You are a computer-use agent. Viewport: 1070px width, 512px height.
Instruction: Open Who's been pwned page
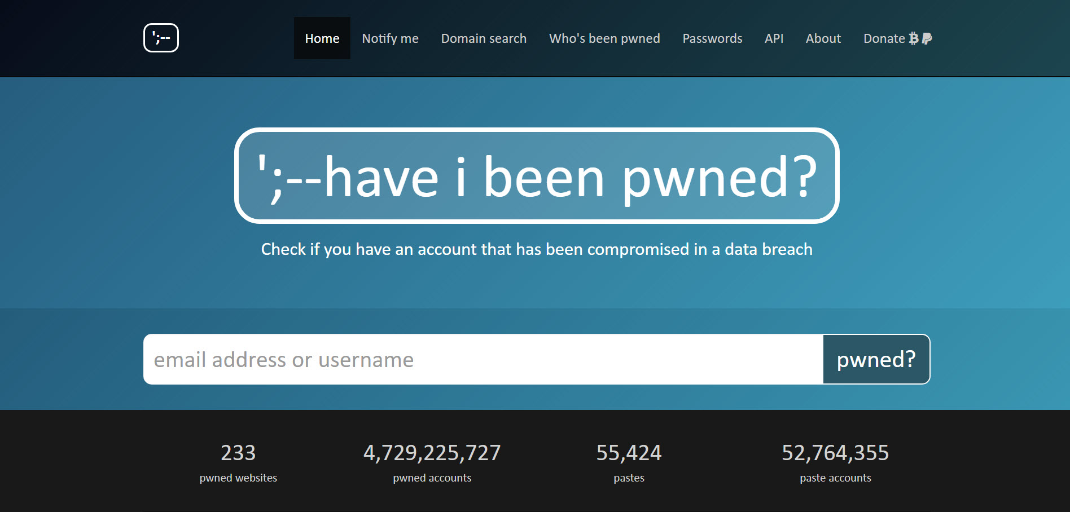point(604,38)
